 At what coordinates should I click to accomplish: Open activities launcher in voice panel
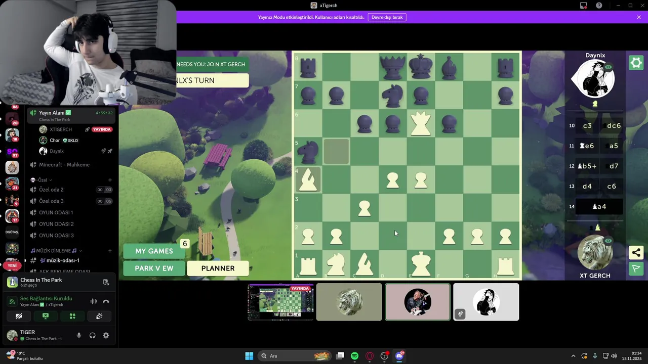(72, 316)
